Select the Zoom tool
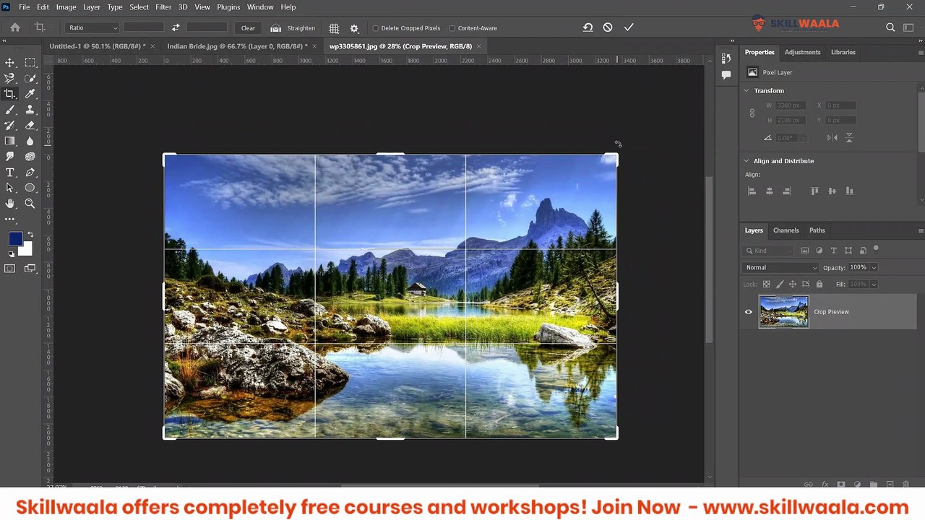925x520 pixels. (30, 204)
